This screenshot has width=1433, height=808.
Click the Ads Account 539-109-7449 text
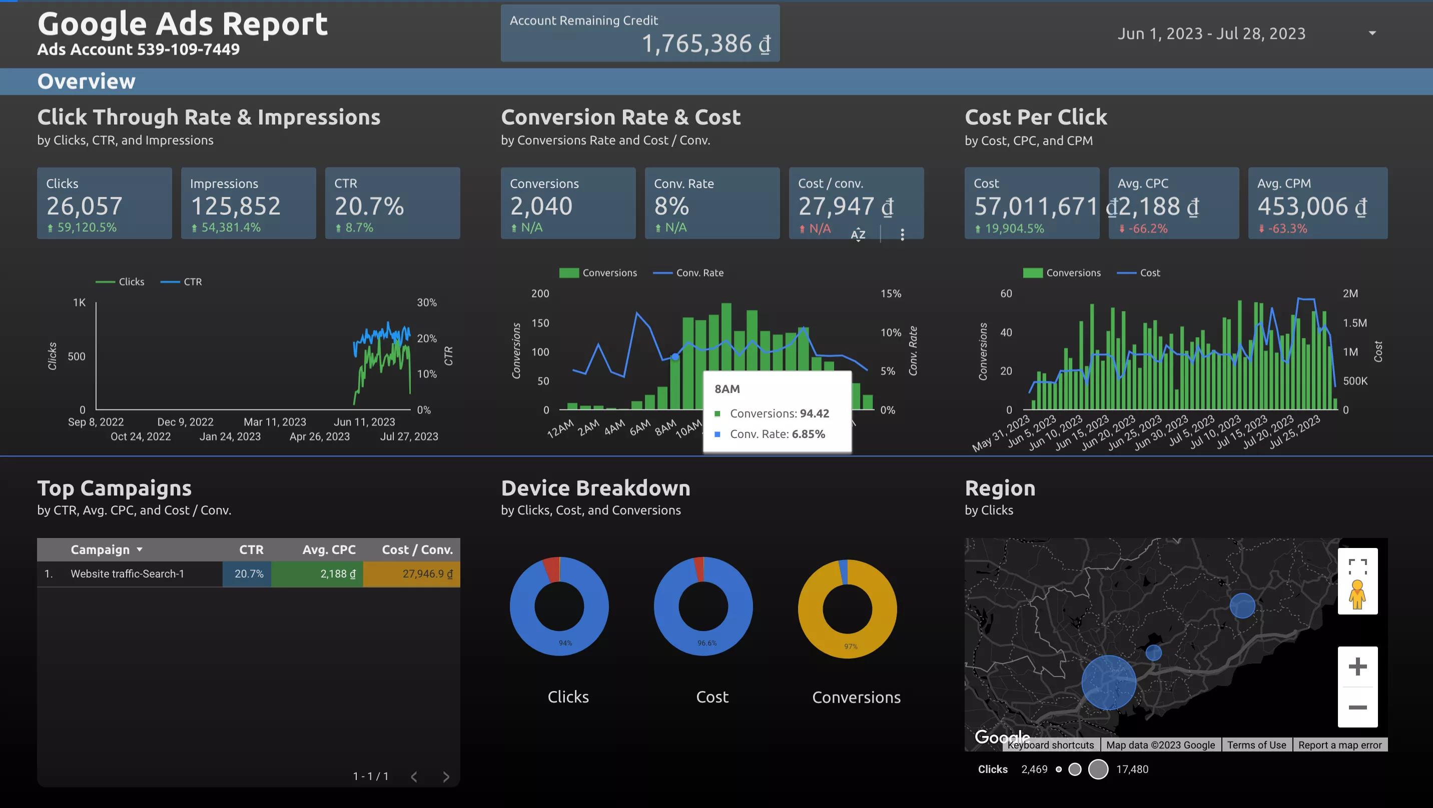[139, 49]
